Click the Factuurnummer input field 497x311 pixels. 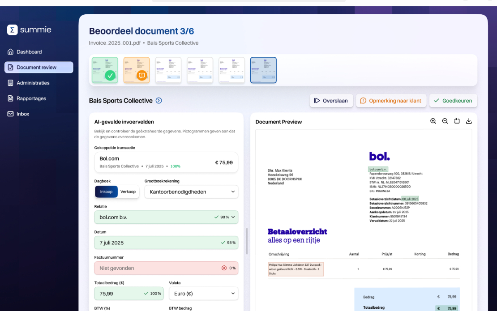157,268
